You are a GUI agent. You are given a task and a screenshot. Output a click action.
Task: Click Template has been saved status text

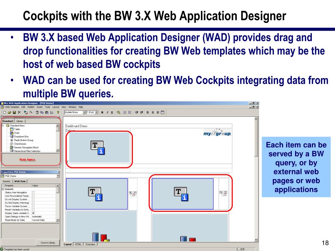tap(16, 249)
